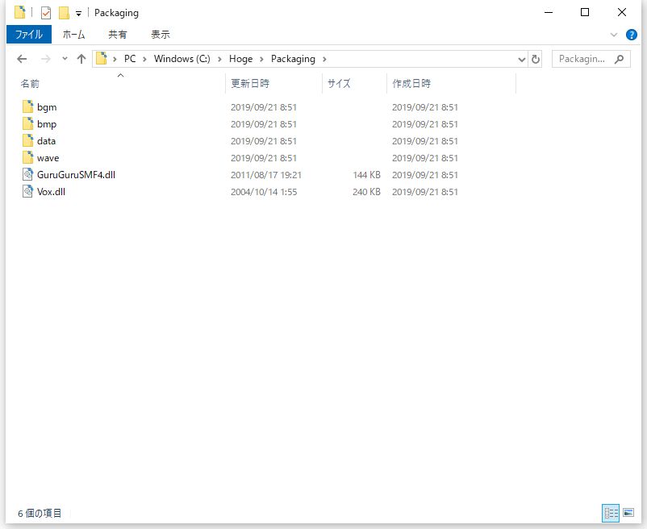The image size is (647, 529).
Task: Click the 6 個の項目 status text
Action: [x=40, y=514]
